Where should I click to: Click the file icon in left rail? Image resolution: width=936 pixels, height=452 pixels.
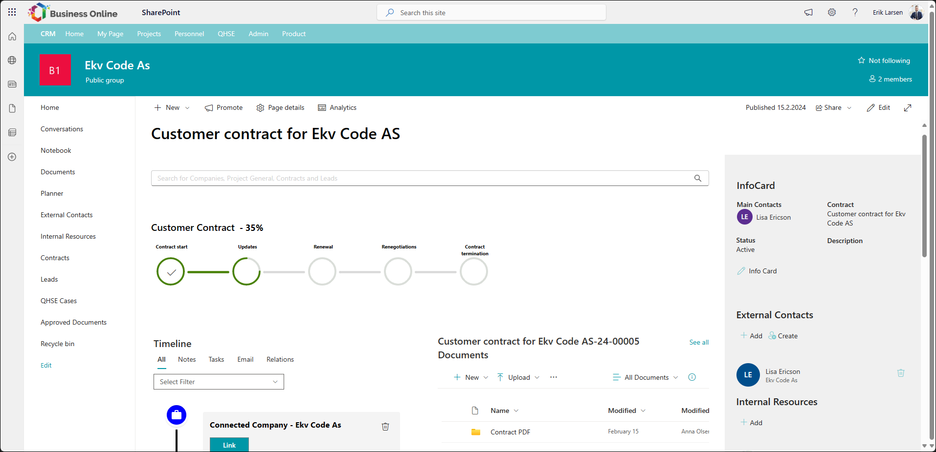coord(12,108)
